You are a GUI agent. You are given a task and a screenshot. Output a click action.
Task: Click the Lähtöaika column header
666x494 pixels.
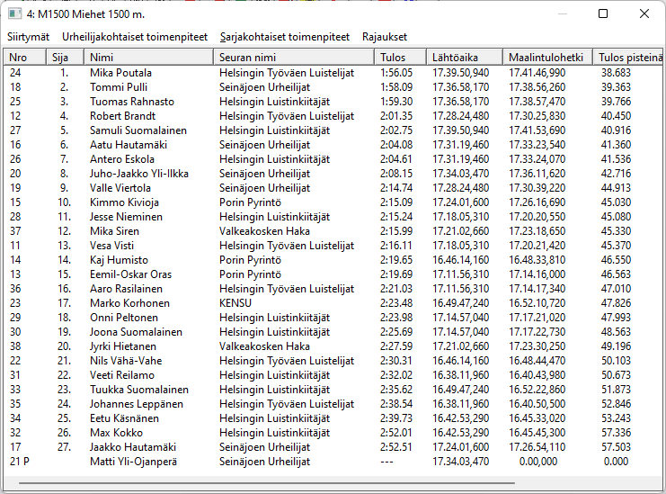(x=463, y=58)
